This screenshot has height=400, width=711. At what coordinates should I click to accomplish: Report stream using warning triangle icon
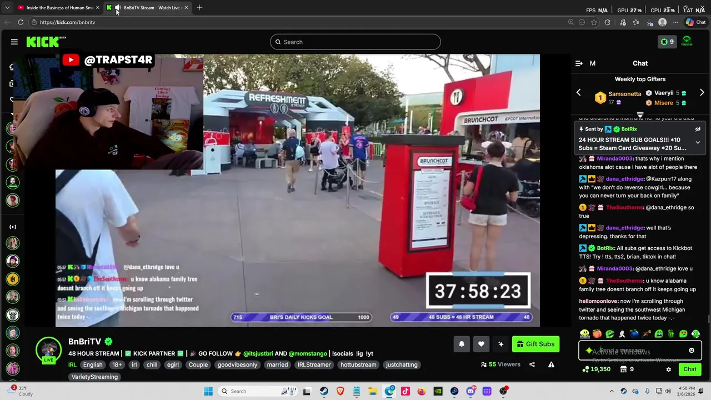[x=551, y=364]
